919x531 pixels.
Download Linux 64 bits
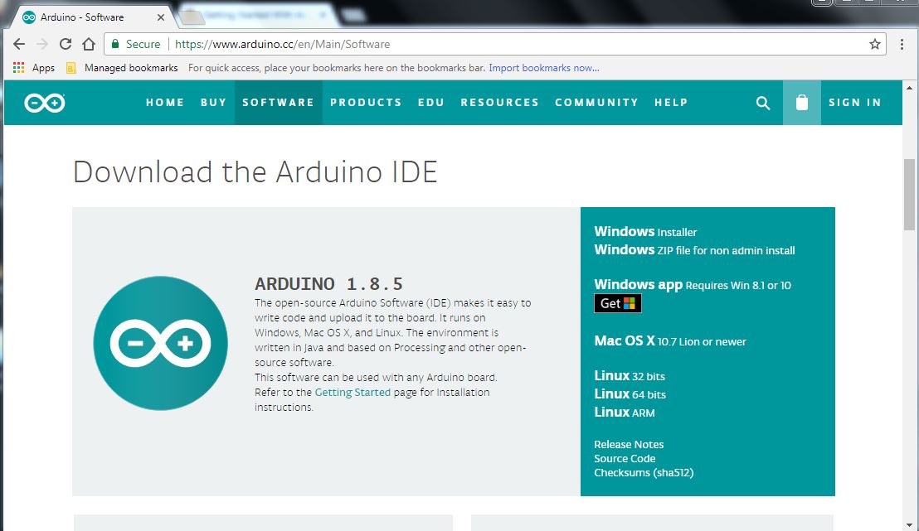pos(630,394)
